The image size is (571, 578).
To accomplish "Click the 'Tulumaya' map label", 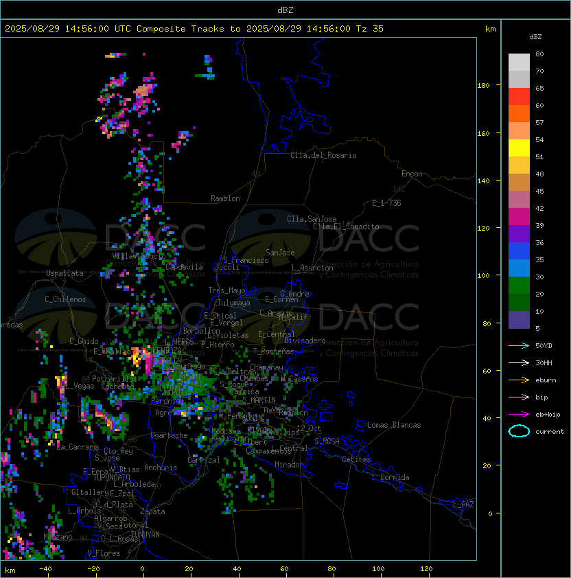I will (234, 303).
